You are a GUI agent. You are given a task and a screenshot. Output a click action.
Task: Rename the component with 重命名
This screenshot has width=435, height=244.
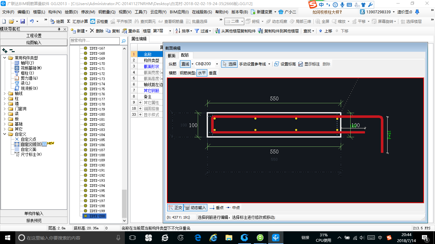pos(131,31)
